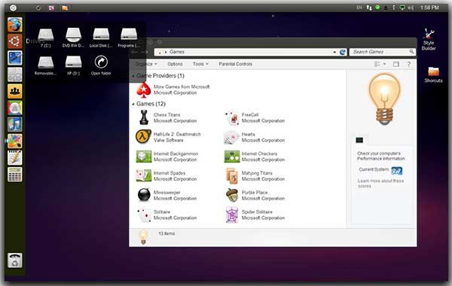Select the Minesweeper bomb icon
Viewport: 452px width, 286px height.
[144, 195]
